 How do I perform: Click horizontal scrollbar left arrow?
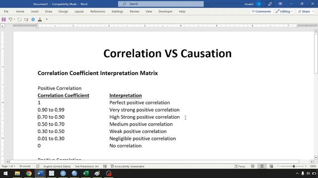click(8, 162)
